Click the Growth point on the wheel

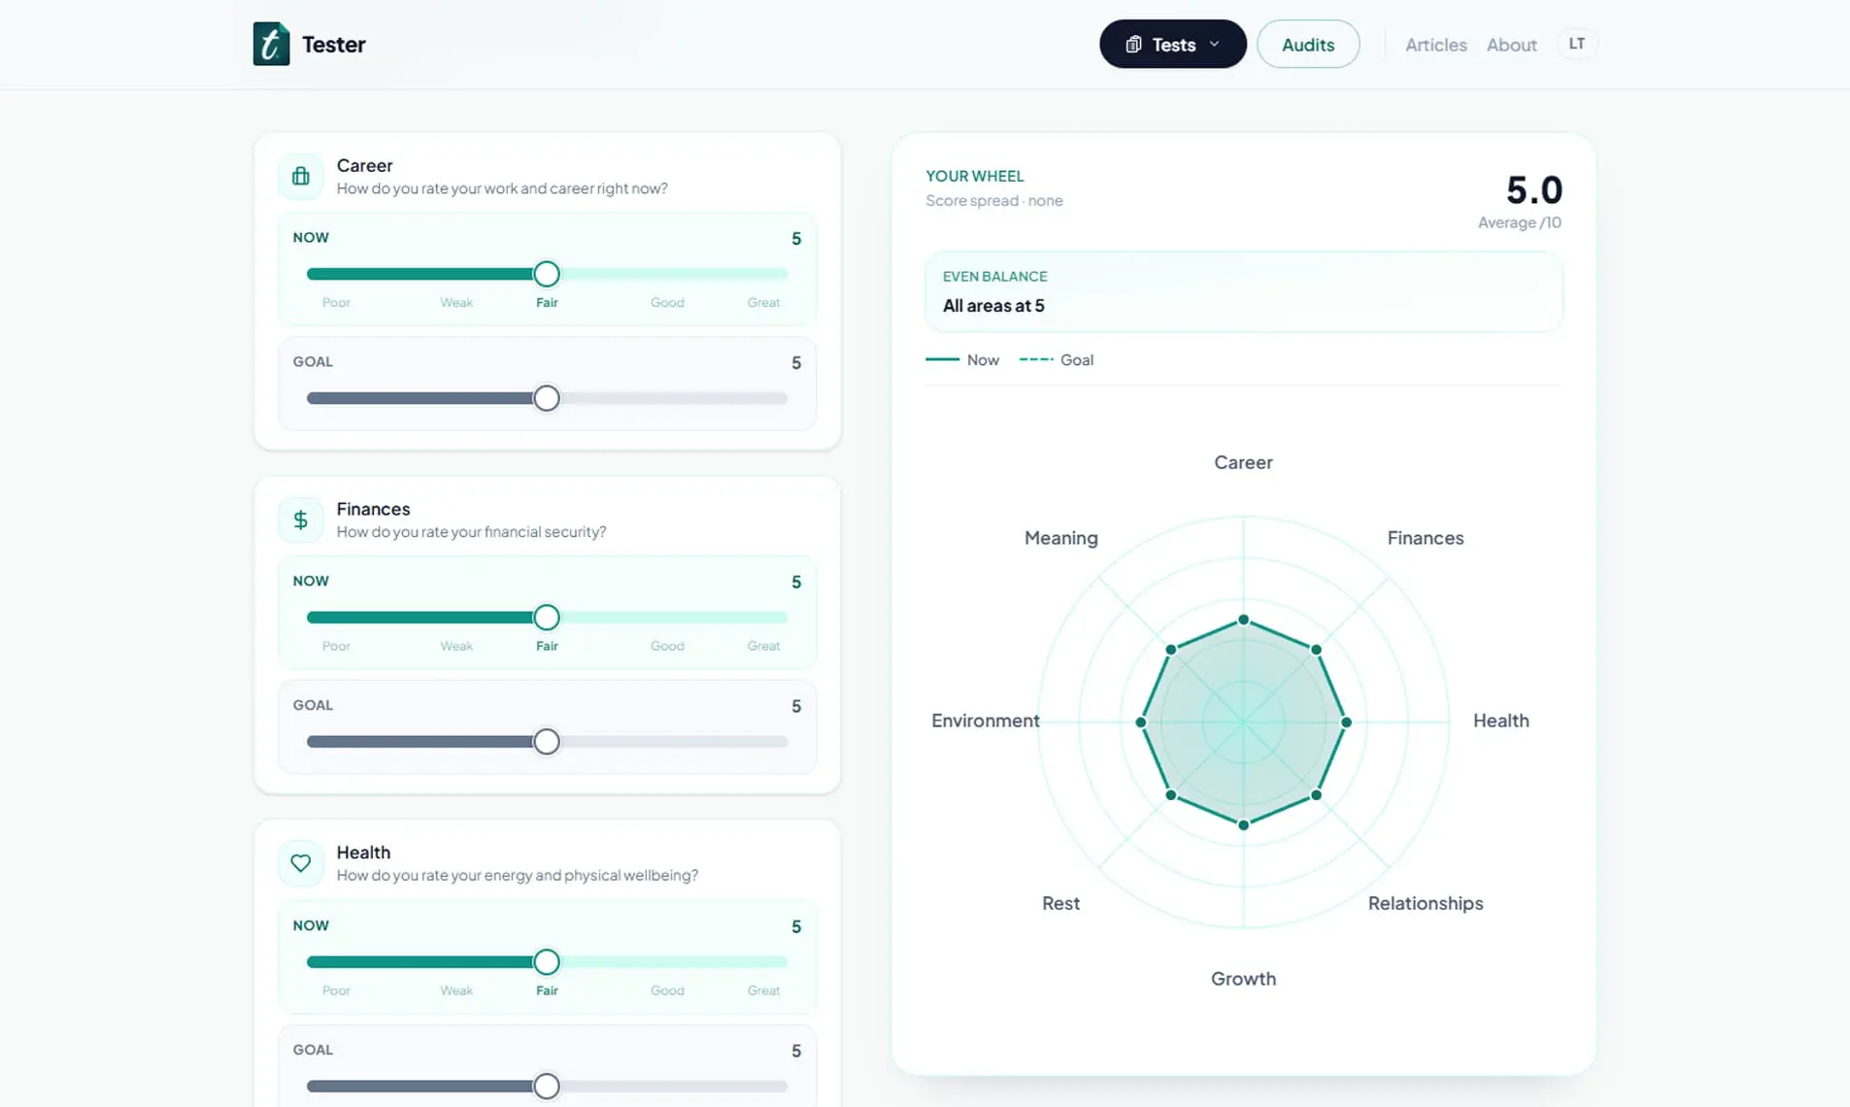(1243, 825)
